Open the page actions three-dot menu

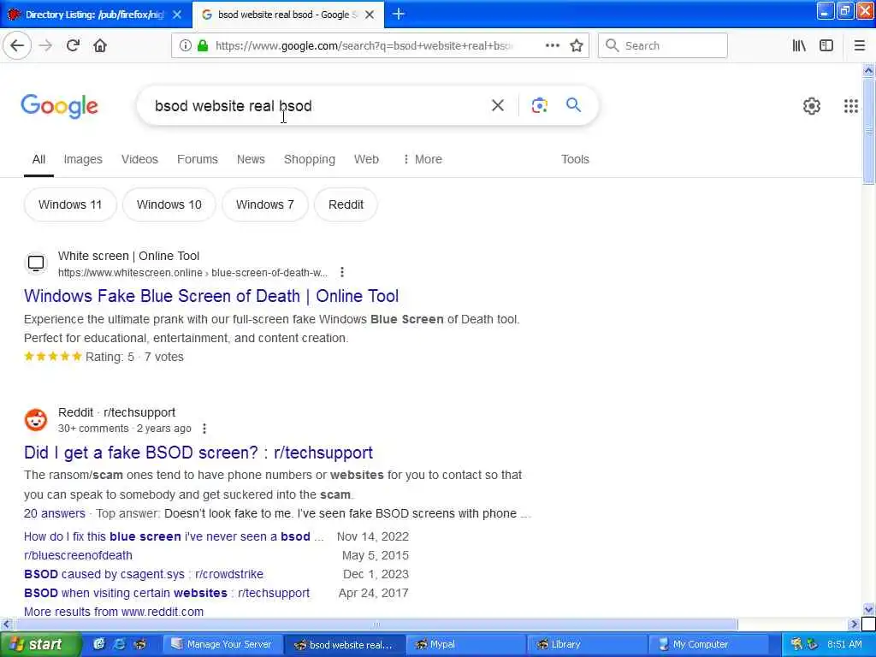pos(552,45)
